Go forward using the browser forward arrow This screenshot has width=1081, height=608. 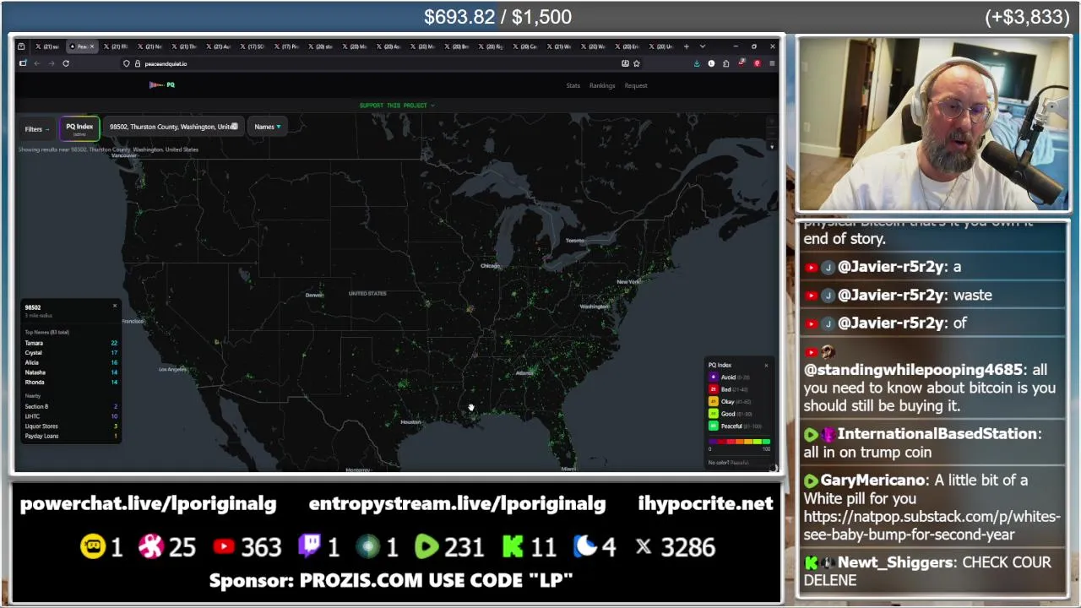51,63
